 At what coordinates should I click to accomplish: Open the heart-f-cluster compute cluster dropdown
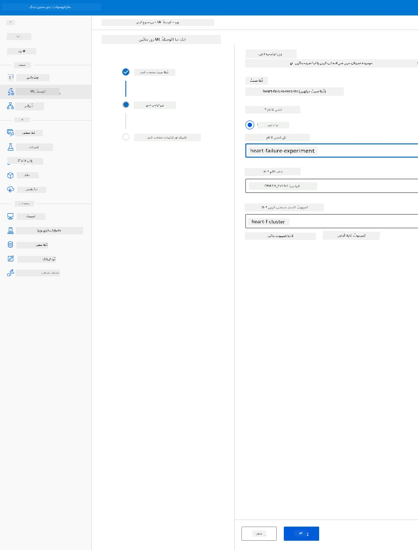pos(331,222)
